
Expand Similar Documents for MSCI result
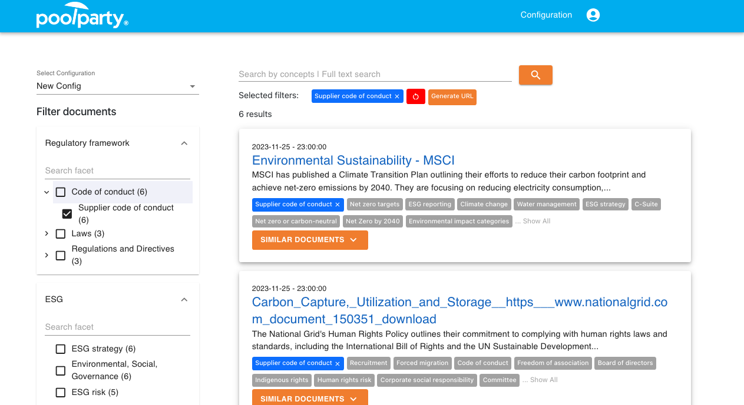coord(309,240)
